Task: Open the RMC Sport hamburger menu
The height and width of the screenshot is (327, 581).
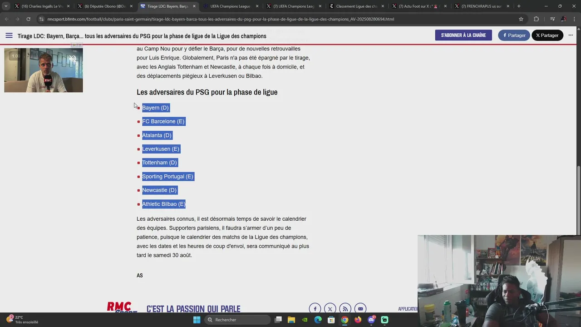Action: [x=9, y=35]
